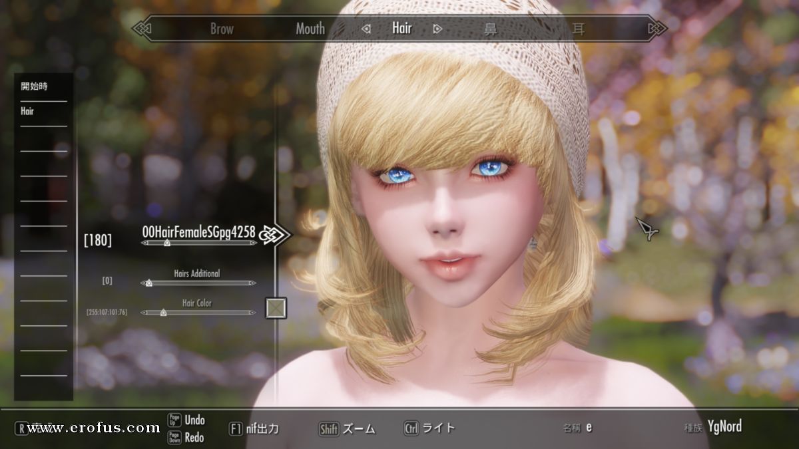799x449 pixels.
Task: Click the [255:107:101:76] color value
Action: click(x=107, y=312)
